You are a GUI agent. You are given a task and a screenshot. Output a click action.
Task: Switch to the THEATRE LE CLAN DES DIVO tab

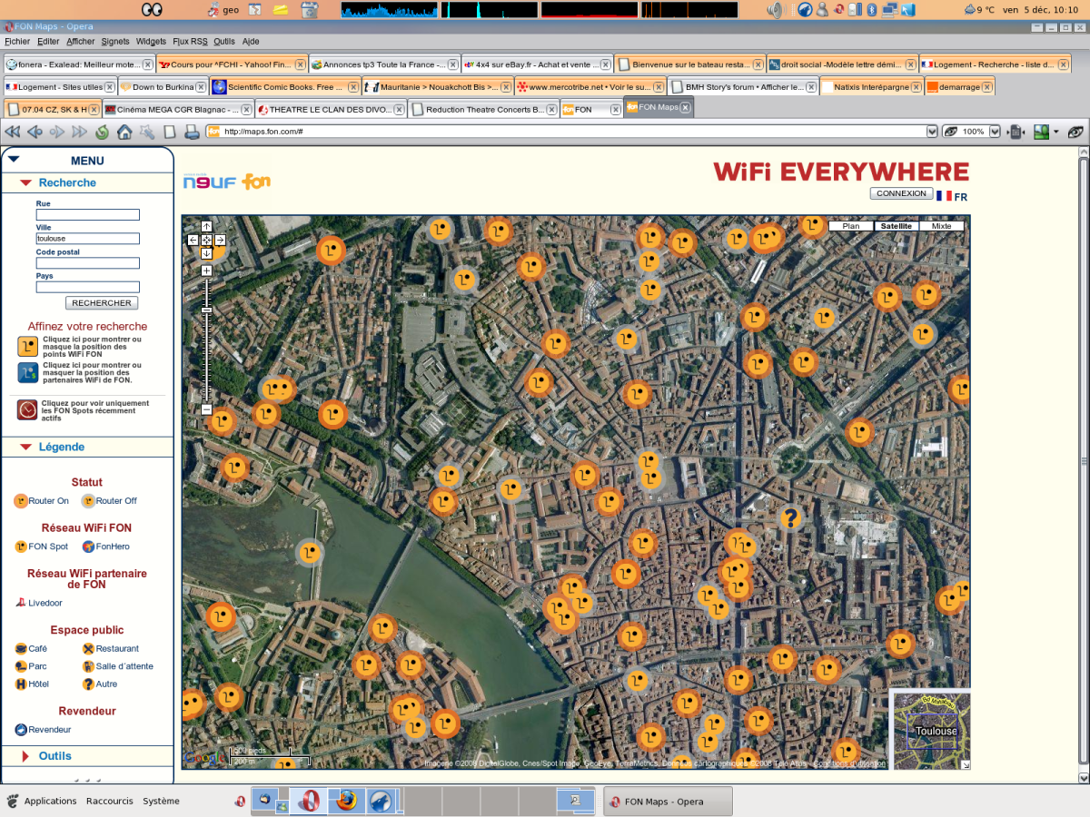(x=329, y=109)
